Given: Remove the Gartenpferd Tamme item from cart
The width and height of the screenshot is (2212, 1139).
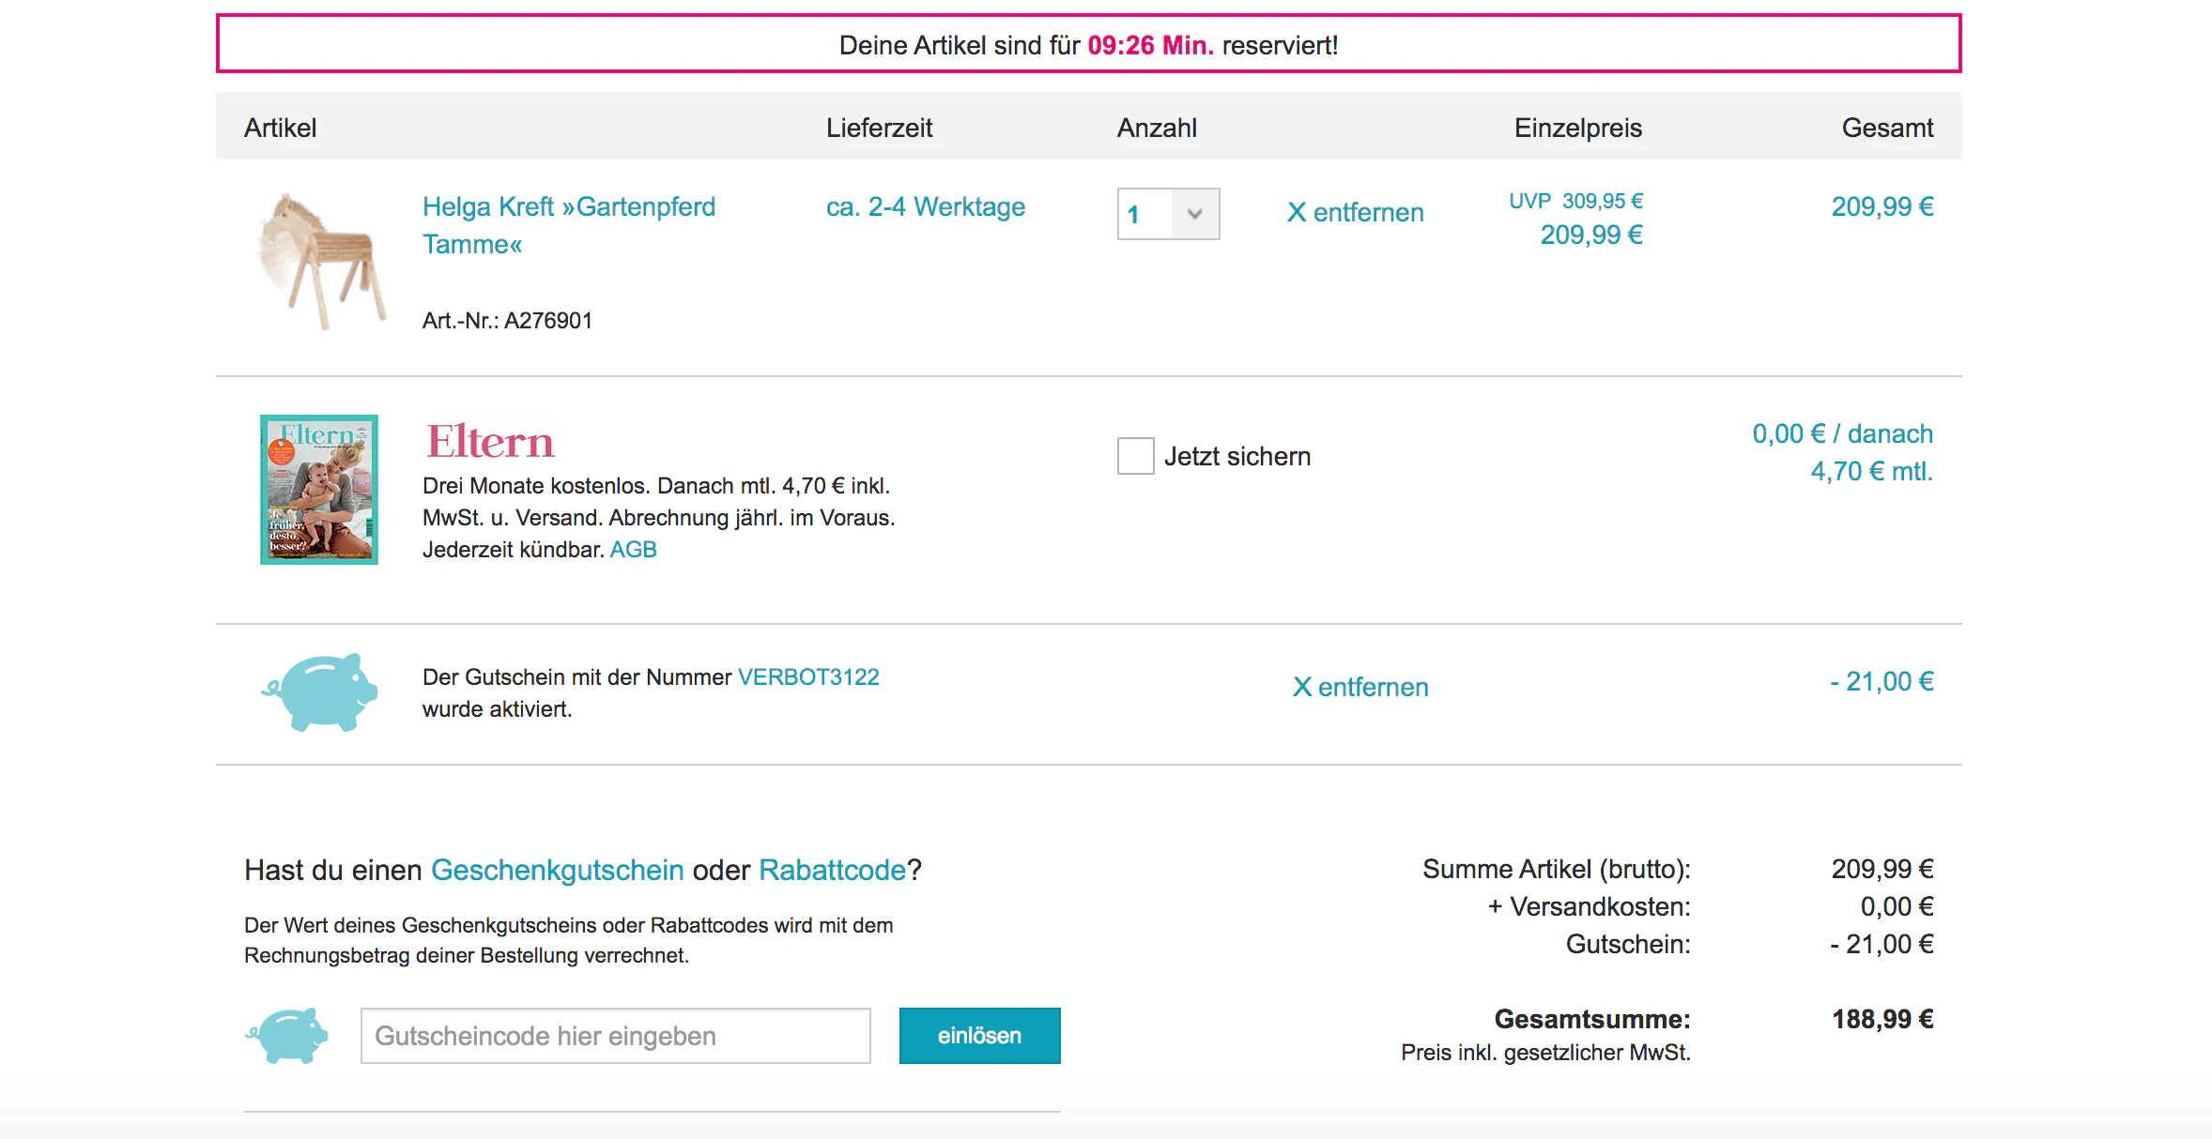Looking at the screenshot, I should (1356, 212).
